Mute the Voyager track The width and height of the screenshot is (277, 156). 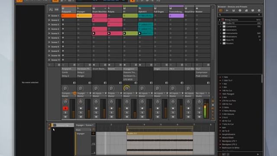coord(81,117)
